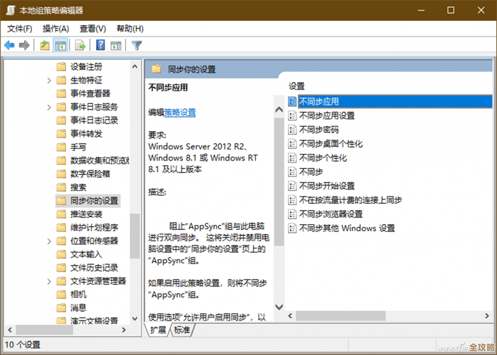497x355 pixels.
Task: Switch to the 扩展 tab
Action: point(157,330)
